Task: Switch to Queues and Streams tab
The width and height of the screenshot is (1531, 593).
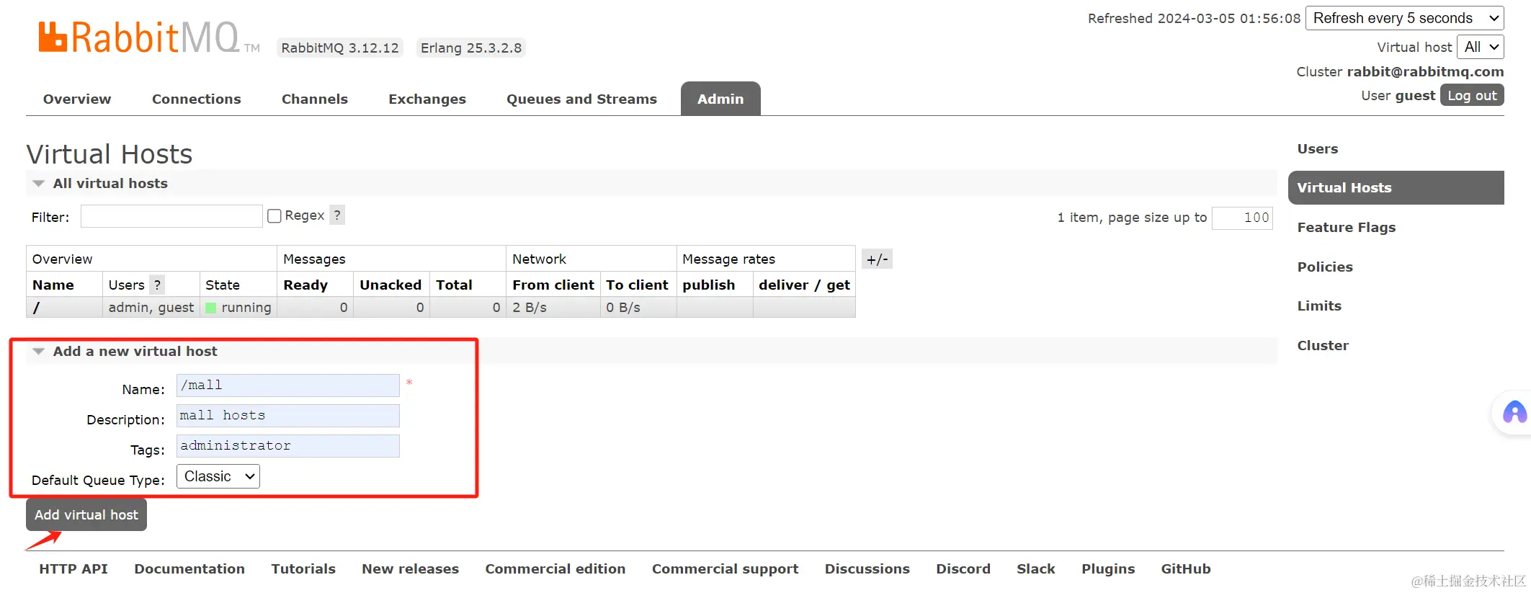Action: tap(581, 99)
